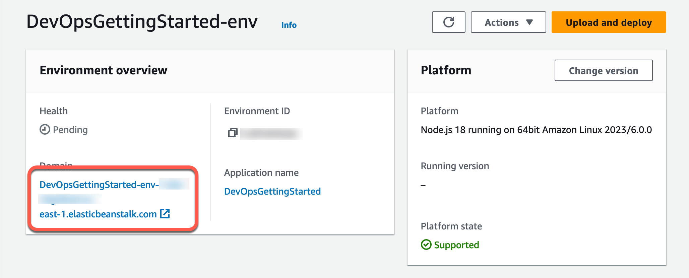Select the Pending health status text
The width and height of the screenshot is (689, 278).
pyautogui.click(x=70, y=130)
